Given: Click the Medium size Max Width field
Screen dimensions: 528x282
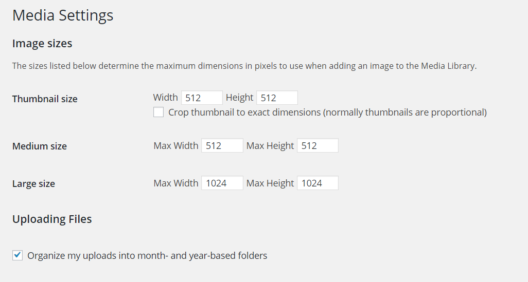Looking at the screenshot, I should pos(222,146).
